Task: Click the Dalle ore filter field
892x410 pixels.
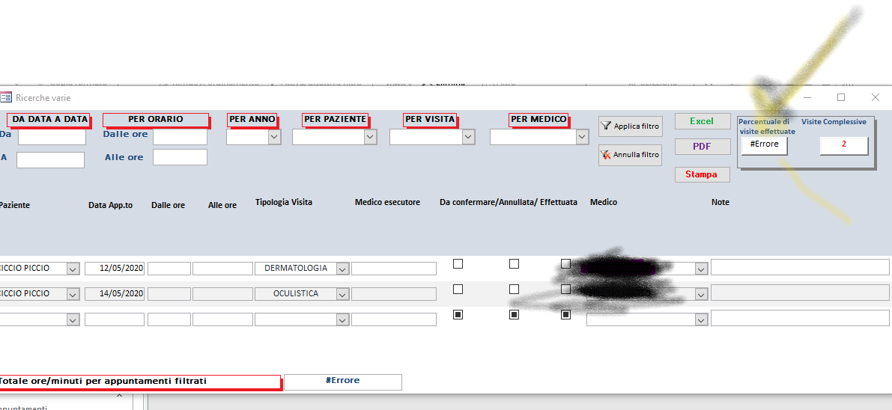Action: [180, 137]
